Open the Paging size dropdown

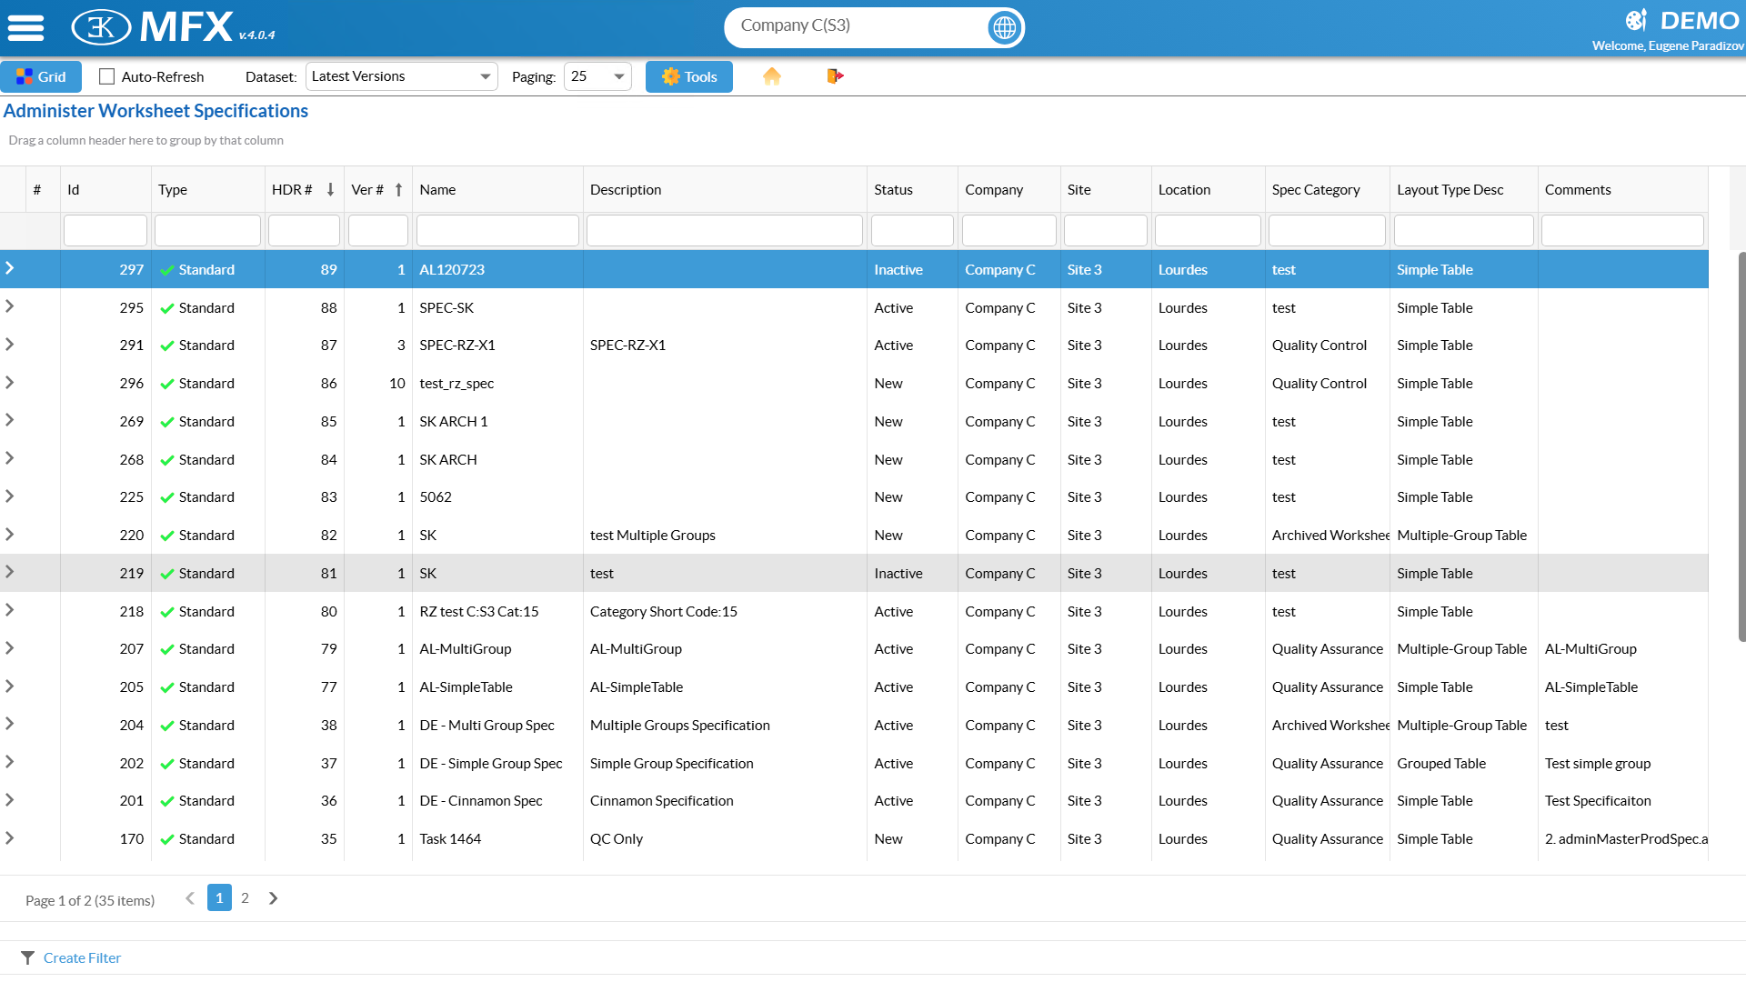pos(597,76)
